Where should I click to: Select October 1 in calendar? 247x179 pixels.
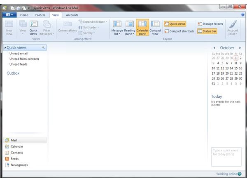[x=236, y=58]
